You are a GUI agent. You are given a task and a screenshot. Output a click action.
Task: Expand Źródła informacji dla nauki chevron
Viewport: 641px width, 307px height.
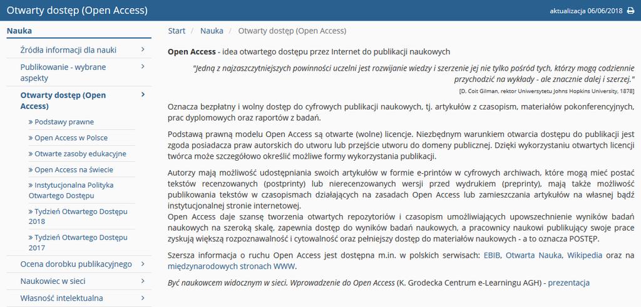pyautogui.click(x=143, y=49)
